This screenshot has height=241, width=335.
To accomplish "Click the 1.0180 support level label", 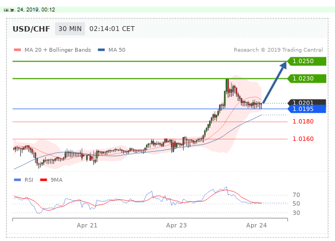I will pyautogui.click(x=303, y=122).
